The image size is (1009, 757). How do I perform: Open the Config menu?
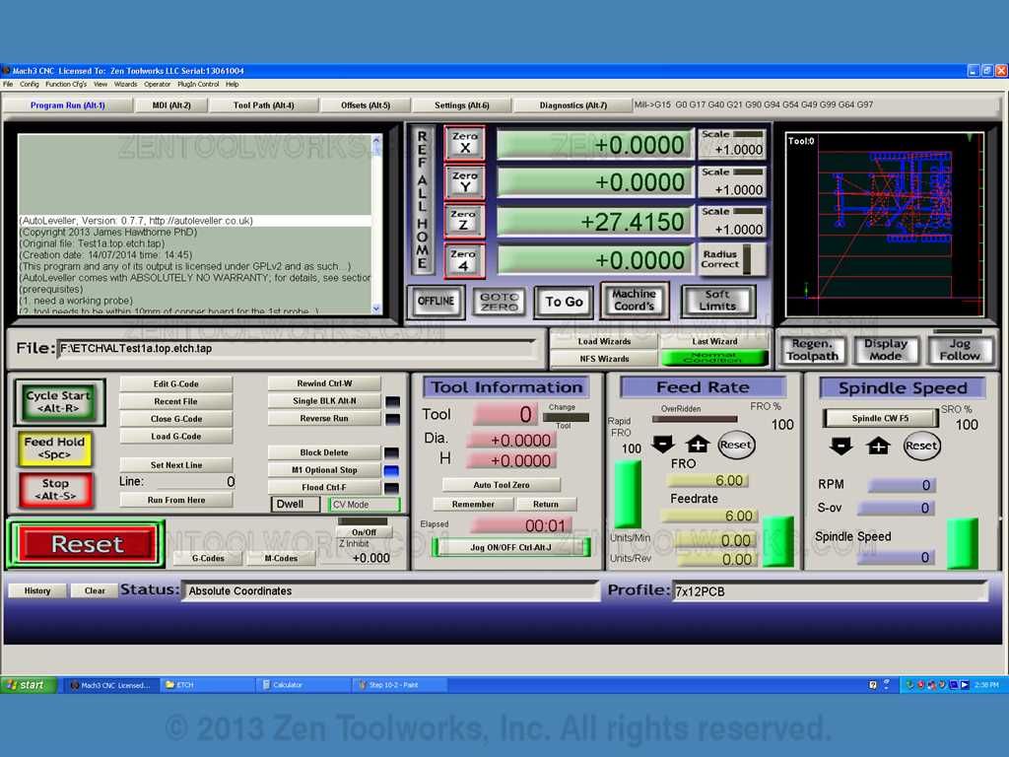click(30, 85)
